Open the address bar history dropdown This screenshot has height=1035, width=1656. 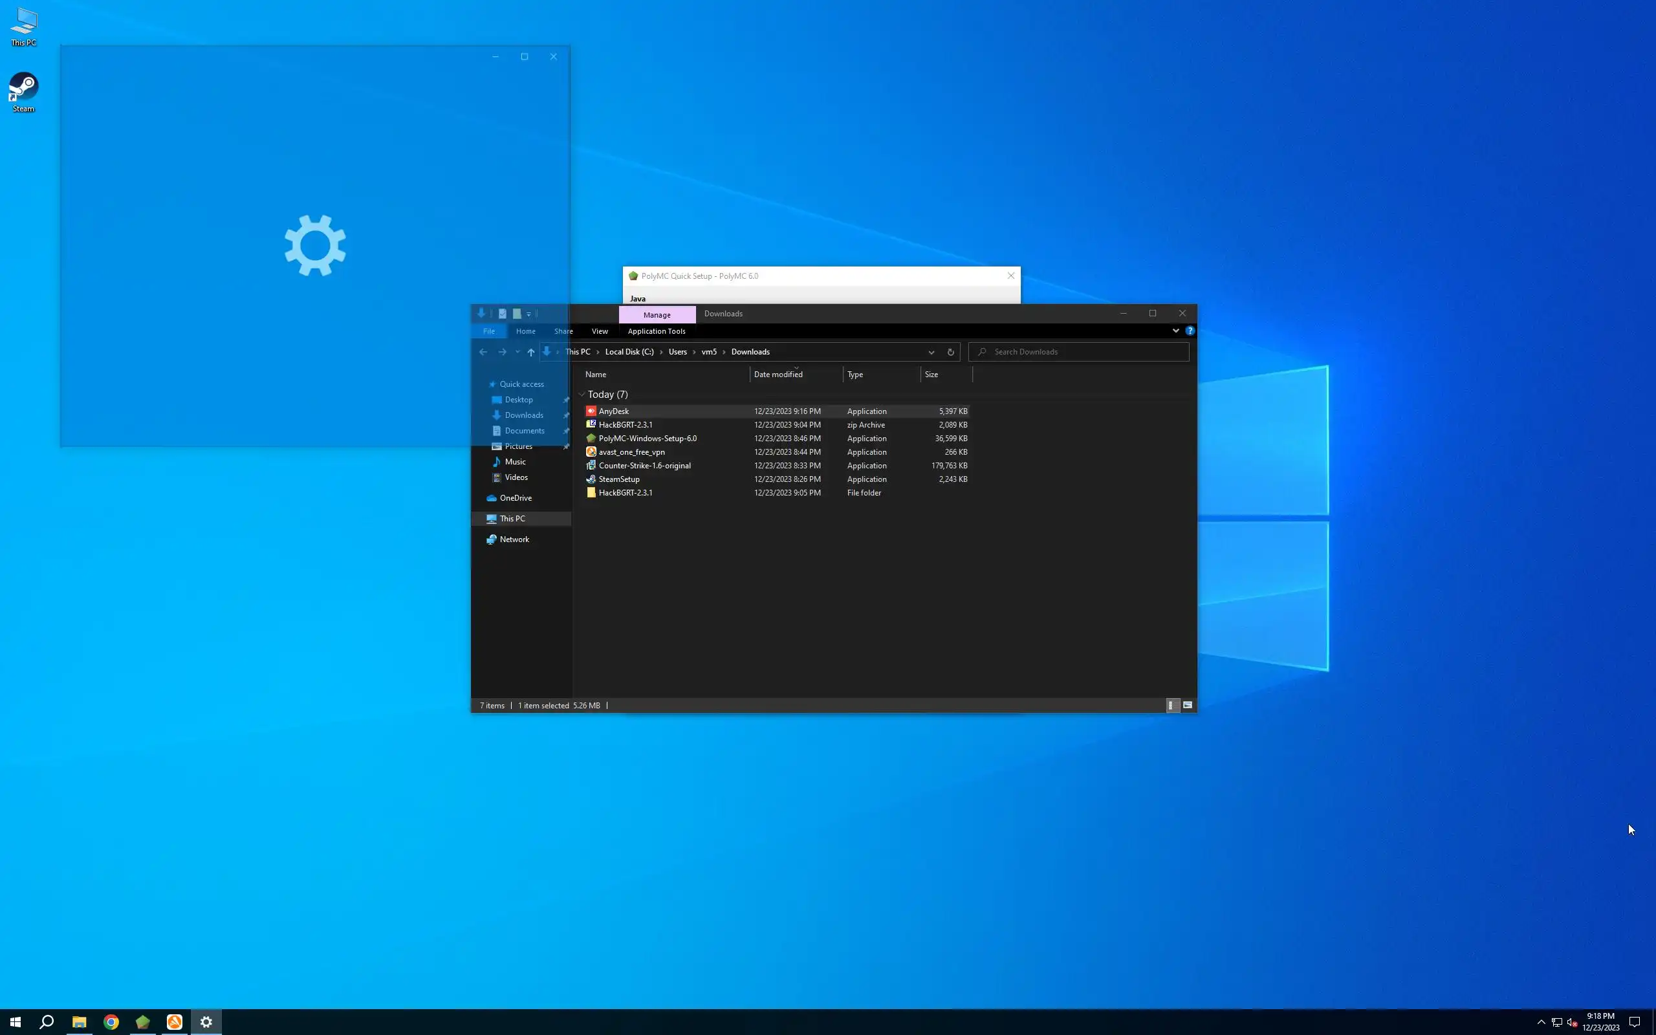pyautogui.click(x=931, y=352)
